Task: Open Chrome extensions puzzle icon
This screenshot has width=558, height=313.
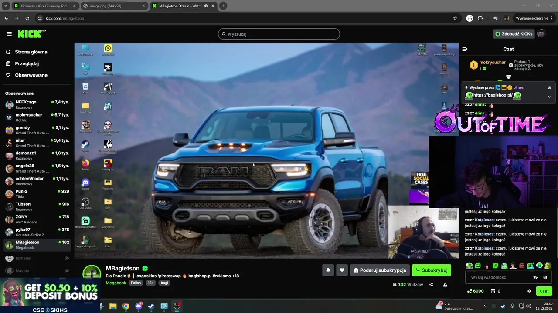Action: click(x=480, y=18)
